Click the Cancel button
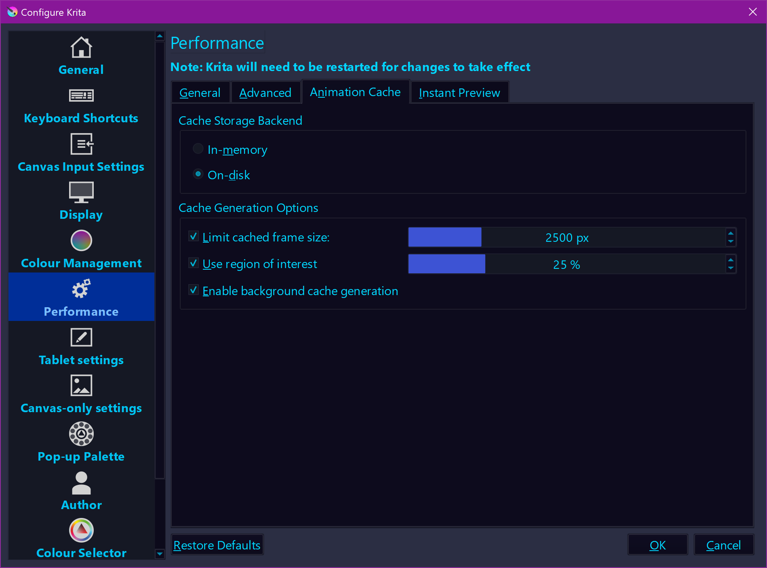The height and width of the screenshot is (568, 767). (x=724, y=545)
